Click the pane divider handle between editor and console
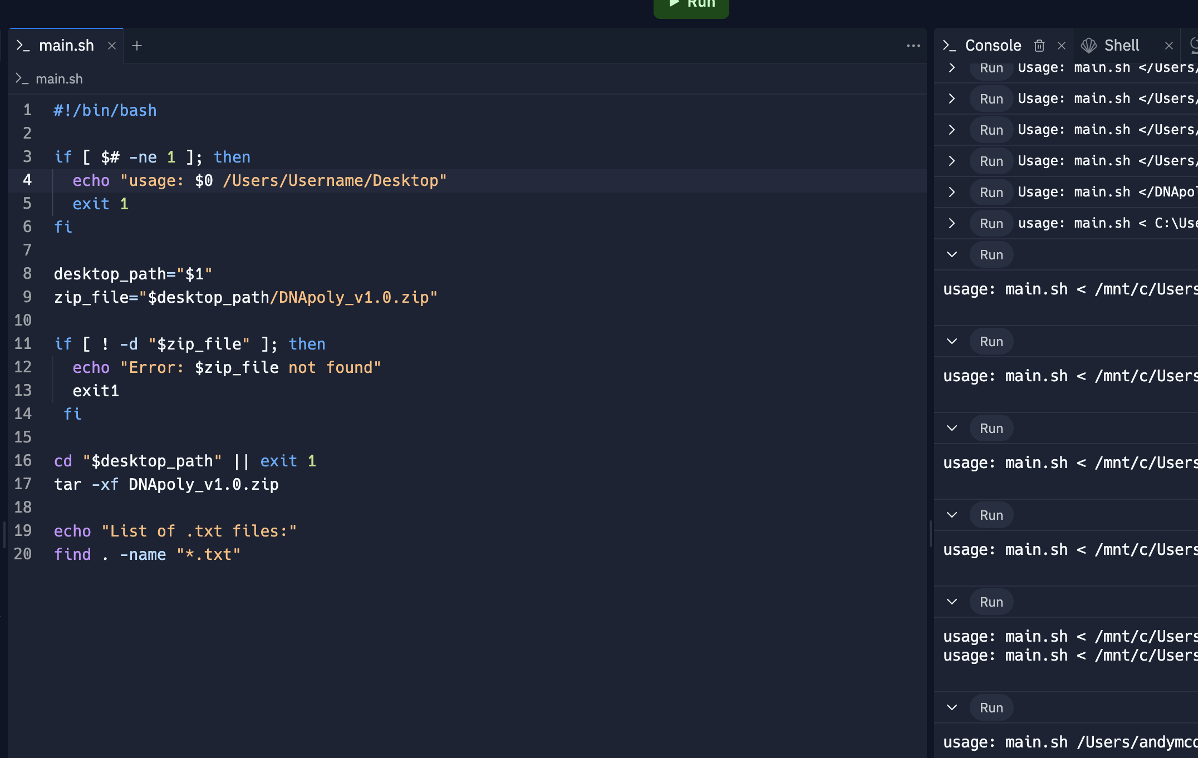 [930, 533]
